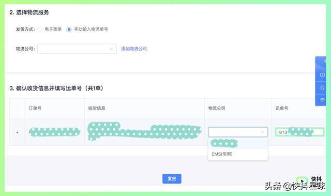Click the 订单号 column header
331x196 pixels.
[35, 108]
